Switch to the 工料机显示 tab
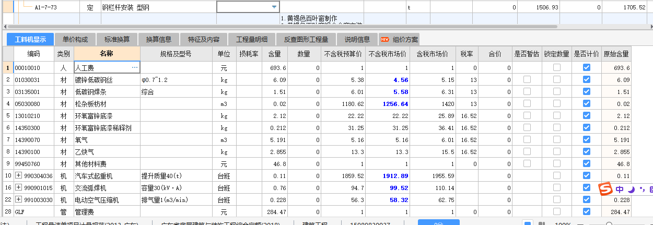653x225 pixels. (30, 40)
